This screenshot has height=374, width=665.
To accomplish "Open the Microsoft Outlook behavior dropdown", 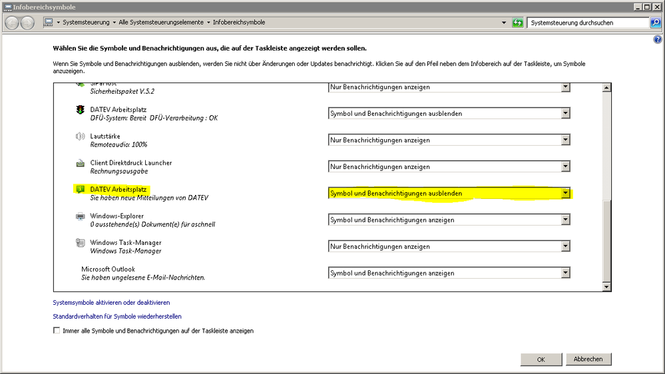I will [565, 274].
